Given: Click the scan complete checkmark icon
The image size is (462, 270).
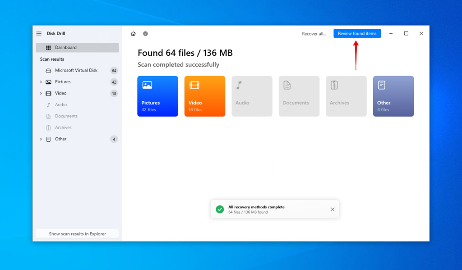Looking at the screenshot, I should 145,33.
